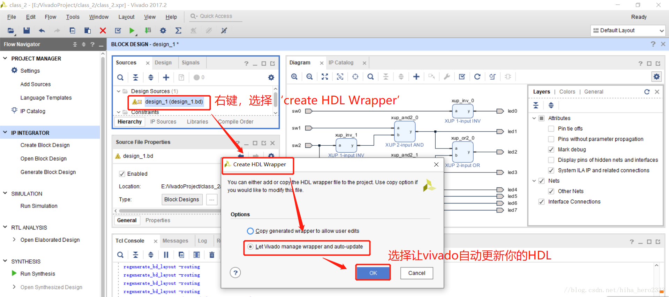Search in the Diagram toolbar
Image resolution: width=669 pixels, height=297 pixels.
[371, 77]
